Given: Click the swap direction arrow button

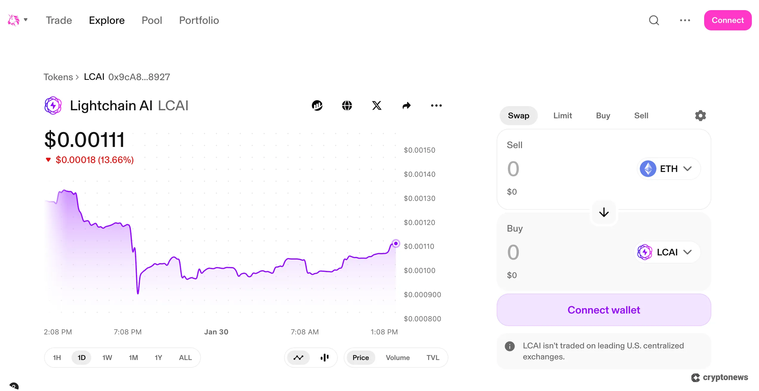Looking at the screenshot, I should click(604, 212).
